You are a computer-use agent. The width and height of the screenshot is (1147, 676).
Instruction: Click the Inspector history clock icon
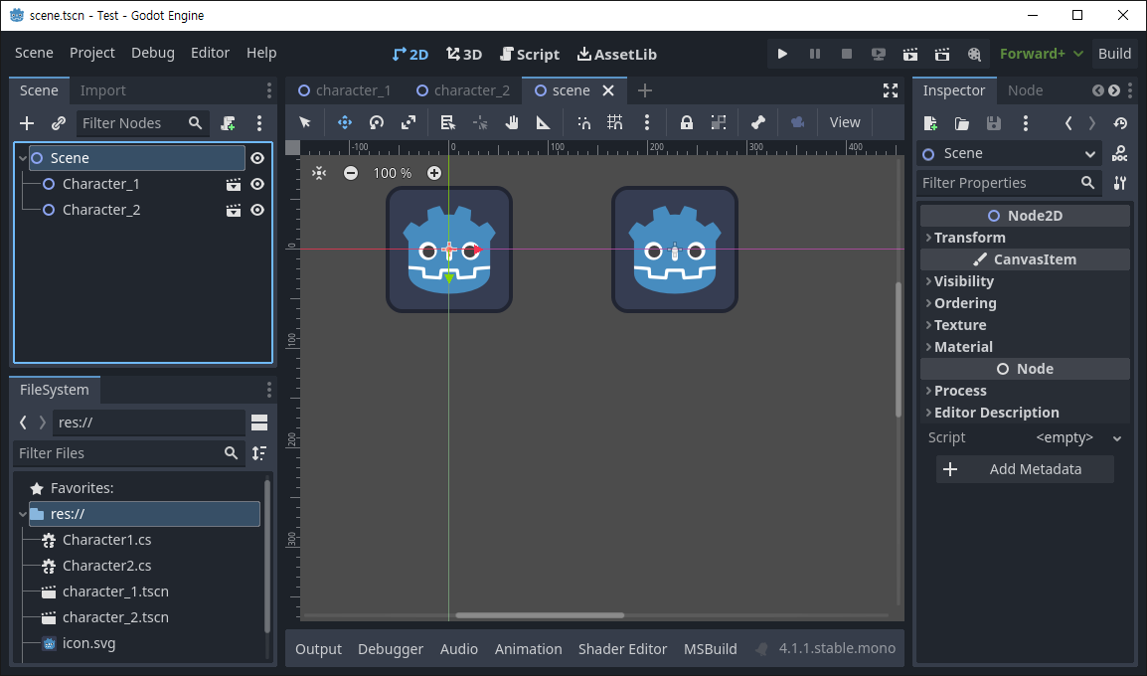coord(1120,123)
